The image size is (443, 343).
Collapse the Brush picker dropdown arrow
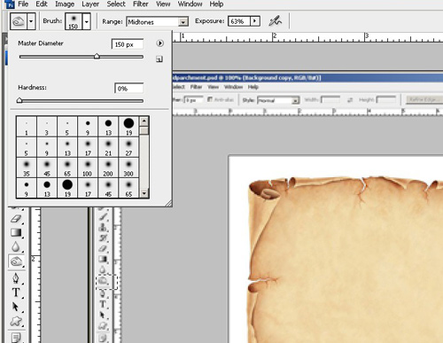(x=87, y=21)
